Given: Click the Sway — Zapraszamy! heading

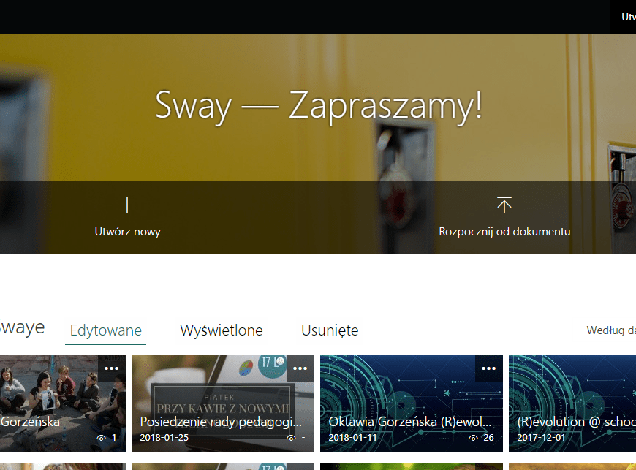Looking at the screenshot, I should coord(319,106).
